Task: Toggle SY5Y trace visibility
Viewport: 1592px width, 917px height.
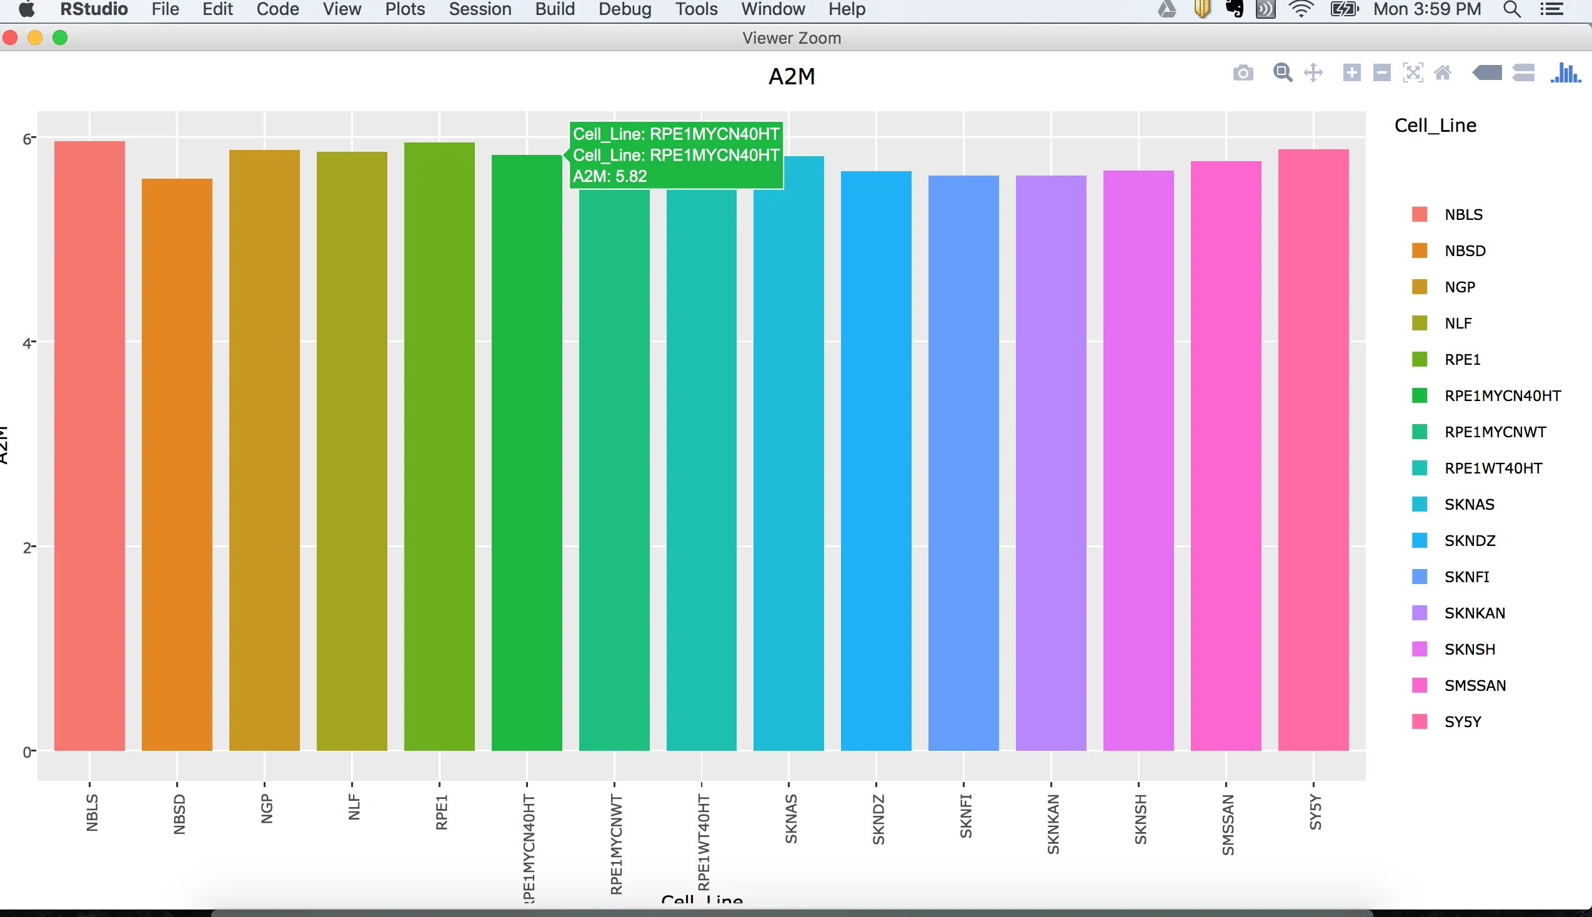Action: [x=1462, y=721]
